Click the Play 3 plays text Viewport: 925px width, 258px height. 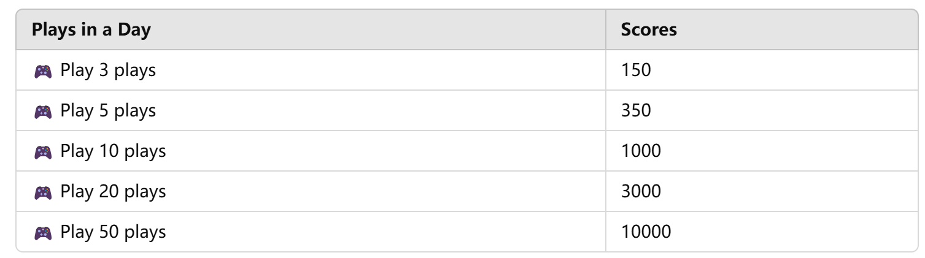pos(108,71)
